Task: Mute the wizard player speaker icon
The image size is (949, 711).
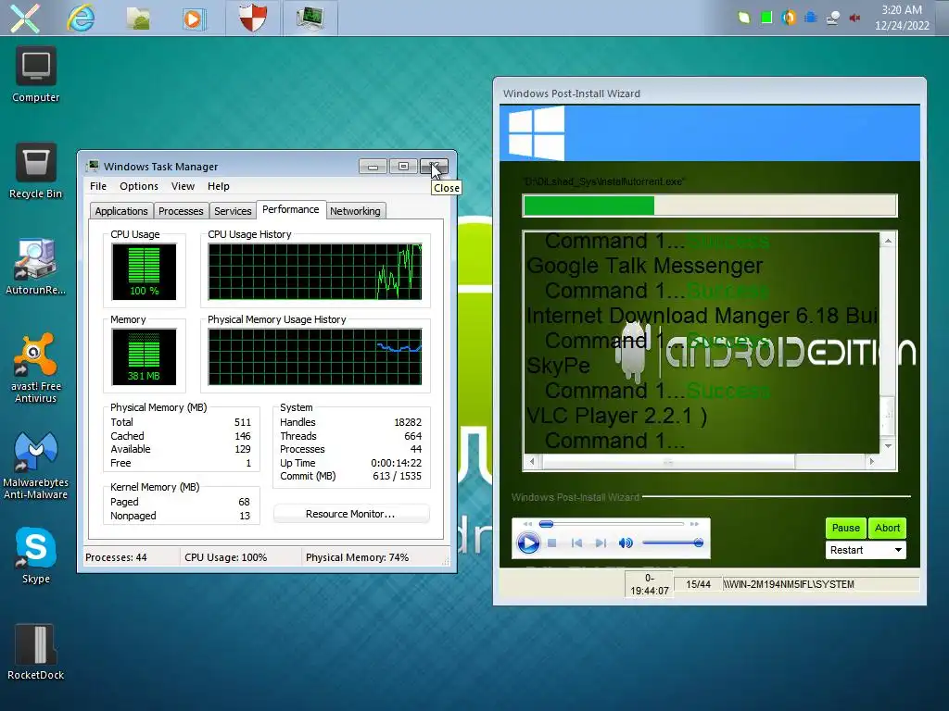Action: click(x=626, y=543)
